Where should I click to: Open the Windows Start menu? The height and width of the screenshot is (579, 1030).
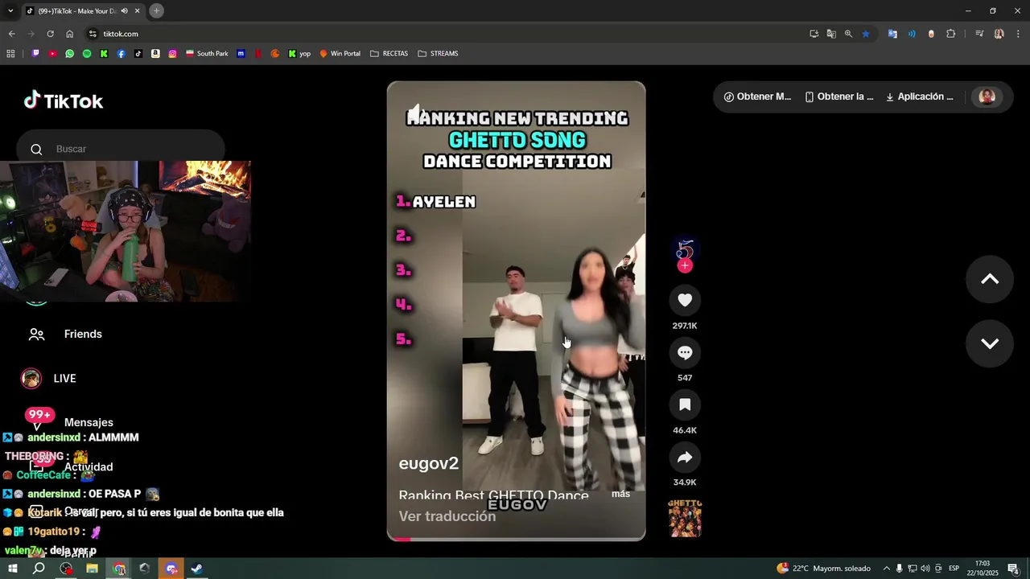coord(13,569)
